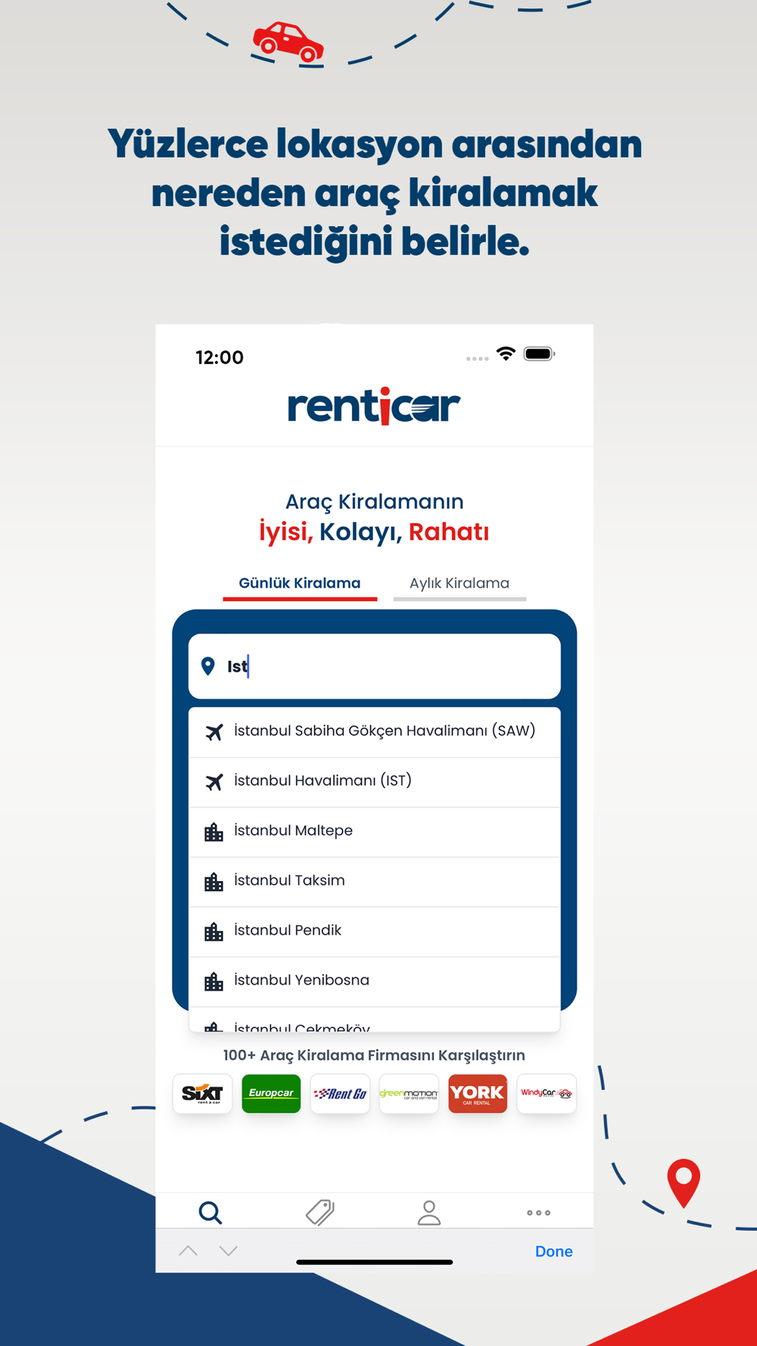757x1346 pixels.
Task: Tap building icon beside İstanbul Pendik
Action: tap(214, 932)
